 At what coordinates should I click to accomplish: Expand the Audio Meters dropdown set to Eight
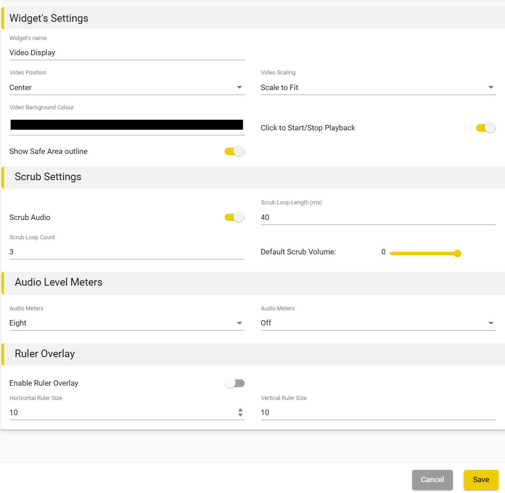pos(127,323)
